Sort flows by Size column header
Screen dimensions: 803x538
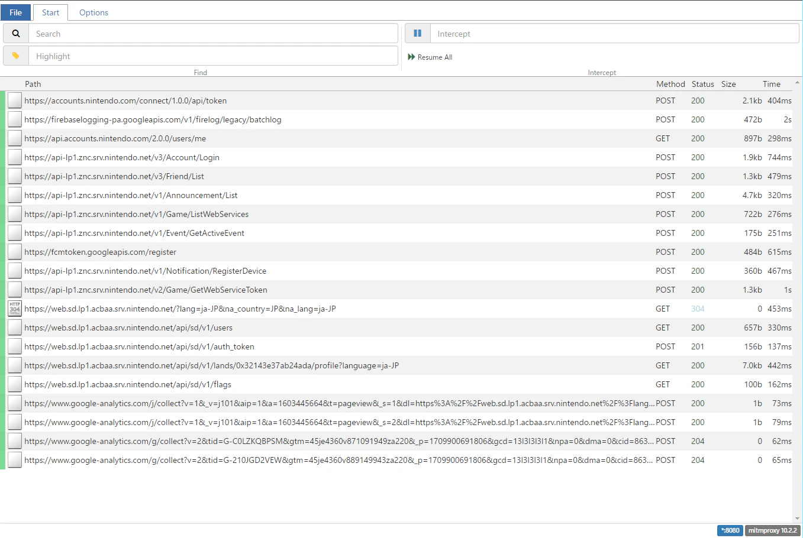[x=728, y=84]
